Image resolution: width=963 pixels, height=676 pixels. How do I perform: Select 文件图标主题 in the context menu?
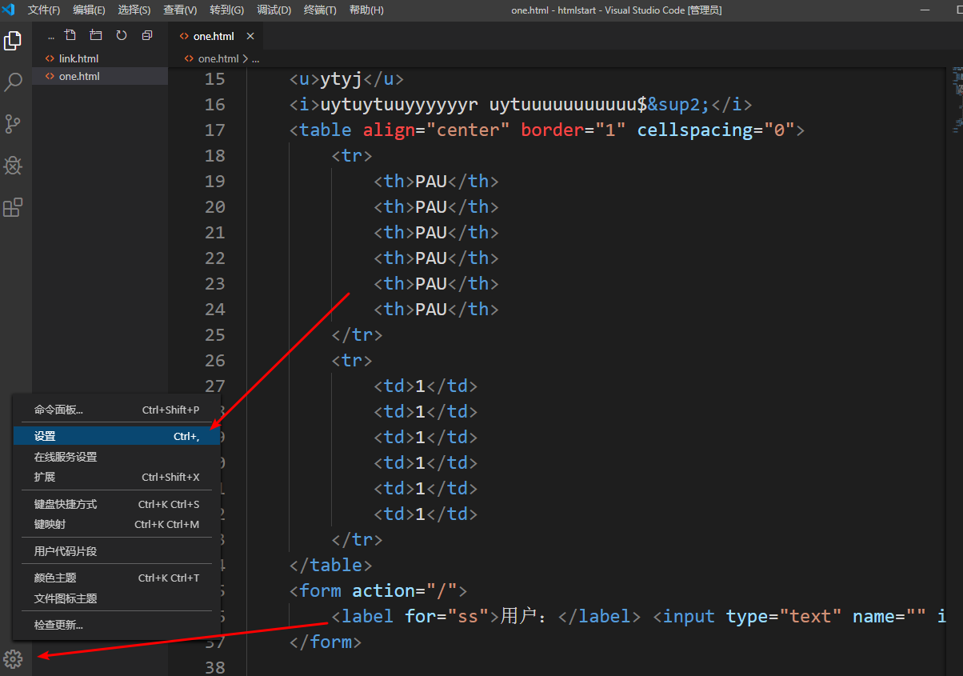117,598
